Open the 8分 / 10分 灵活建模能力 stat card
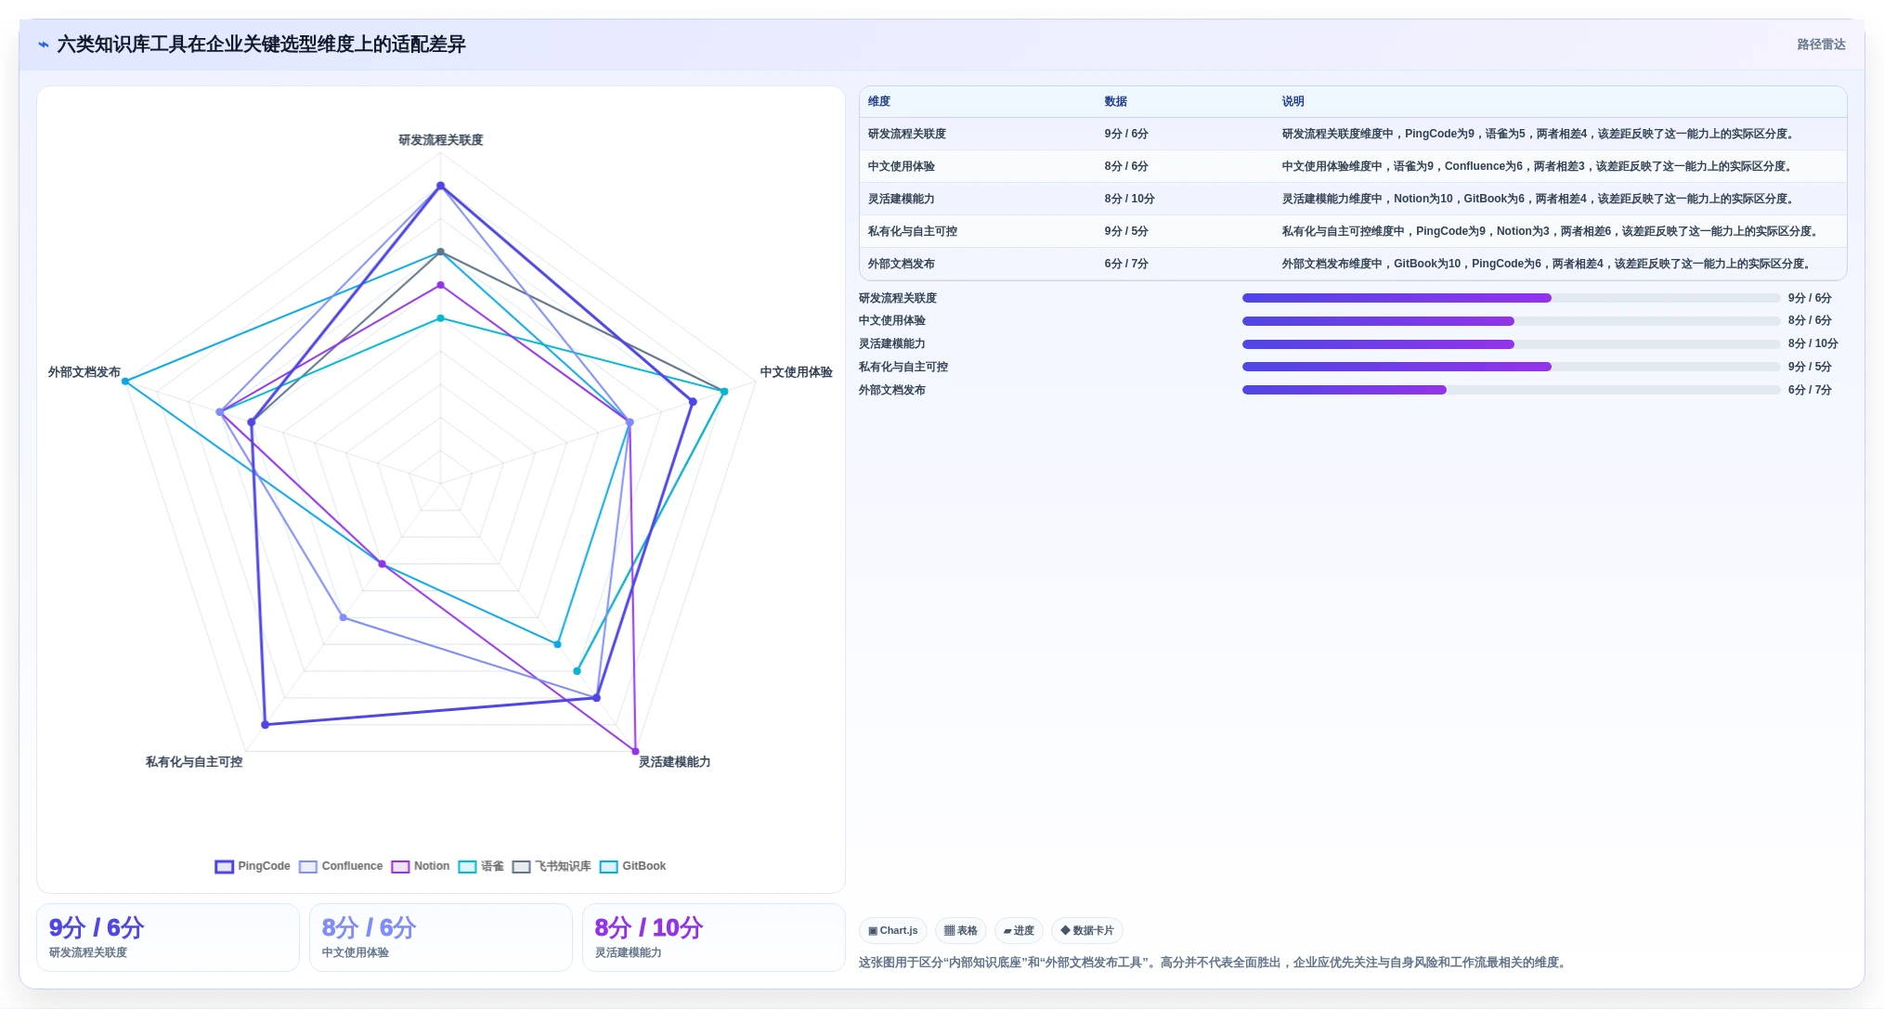 coord(714,938)
